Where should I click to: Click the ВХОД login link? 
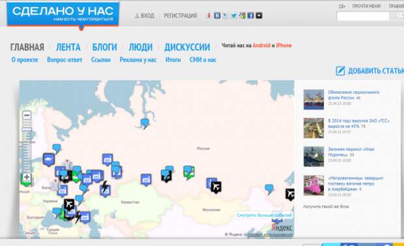pyautogui.click(x=145, y=16)
